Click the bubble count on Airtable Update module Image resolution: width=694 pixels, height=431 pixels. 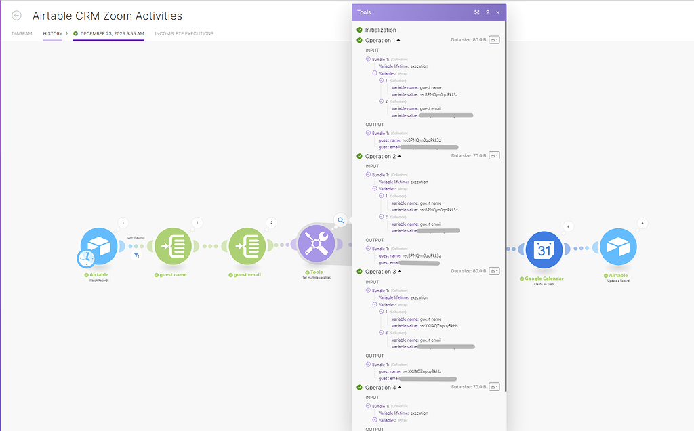[642, 223]
